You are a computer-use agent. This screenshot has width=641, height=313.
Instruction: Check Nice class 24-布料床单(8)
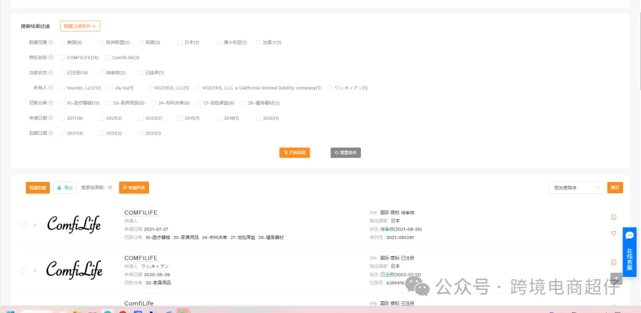tap(154, 103)
